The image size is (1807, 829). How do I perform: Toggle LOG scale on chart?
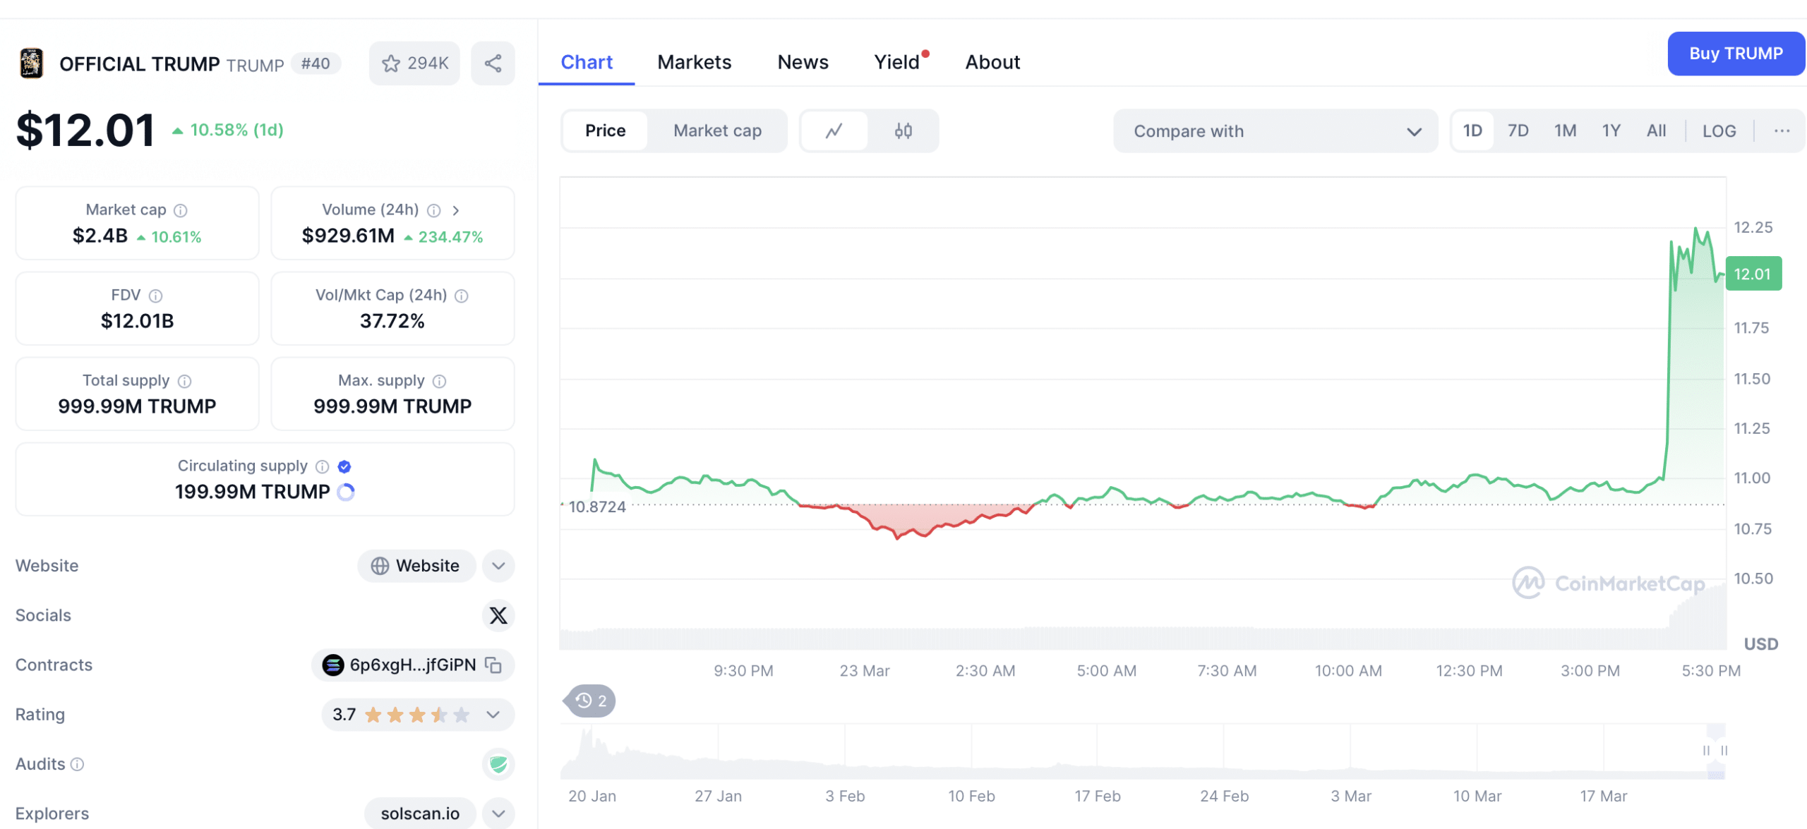tap(1719, 131)
